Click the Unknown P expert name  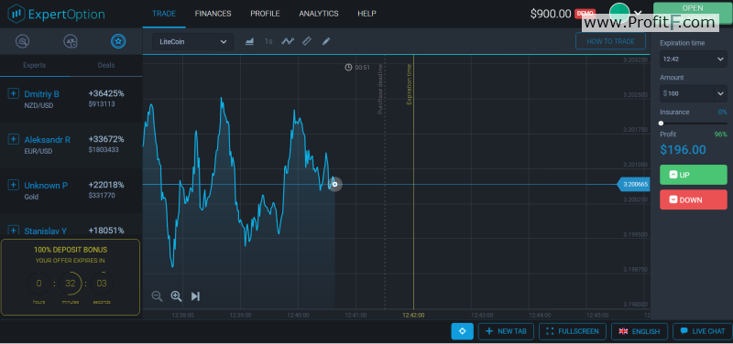coord(46,186)
